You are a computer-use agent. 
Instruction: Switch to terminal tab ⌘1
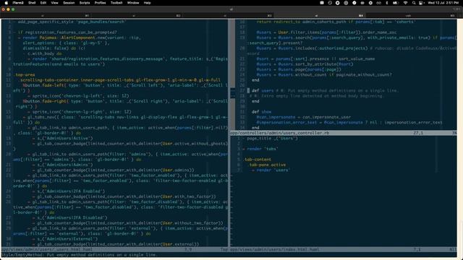tap(46, 15)
